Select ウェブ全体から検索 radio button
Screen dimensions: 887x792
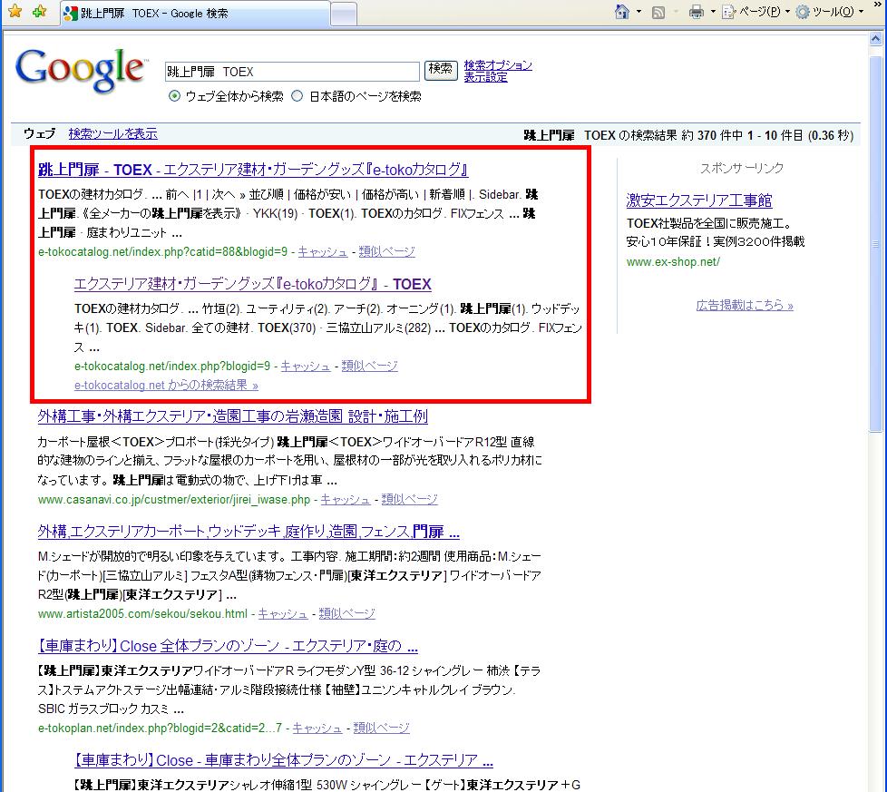pos(175,96)
